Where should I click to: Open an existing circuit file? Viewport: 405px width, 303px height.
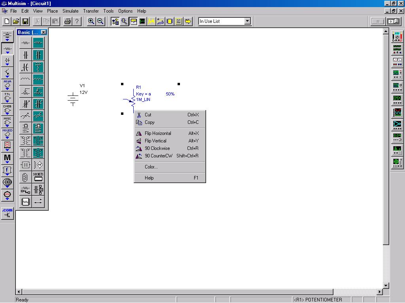[16, 21]
